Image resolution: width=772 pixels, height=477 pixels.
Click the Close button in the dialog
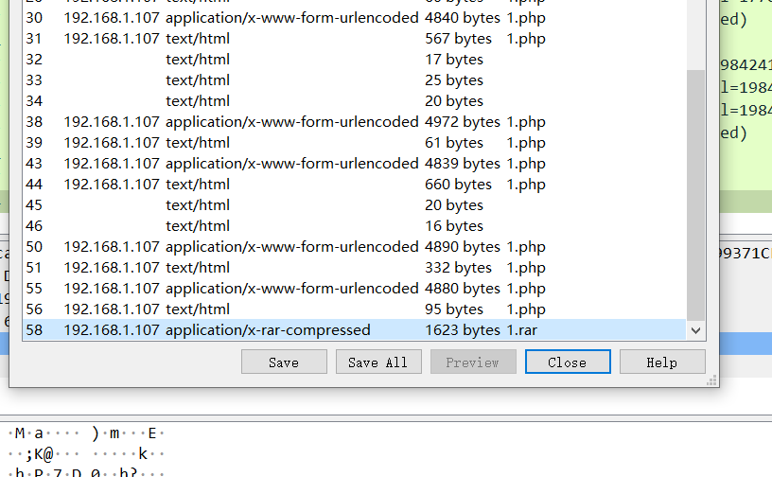click(568, 362)
